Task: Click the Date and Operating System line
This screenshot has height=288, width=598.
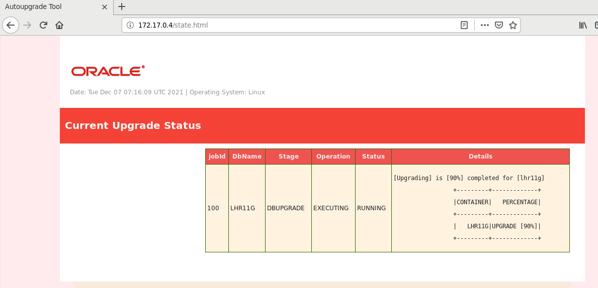Action: (167, 92)
